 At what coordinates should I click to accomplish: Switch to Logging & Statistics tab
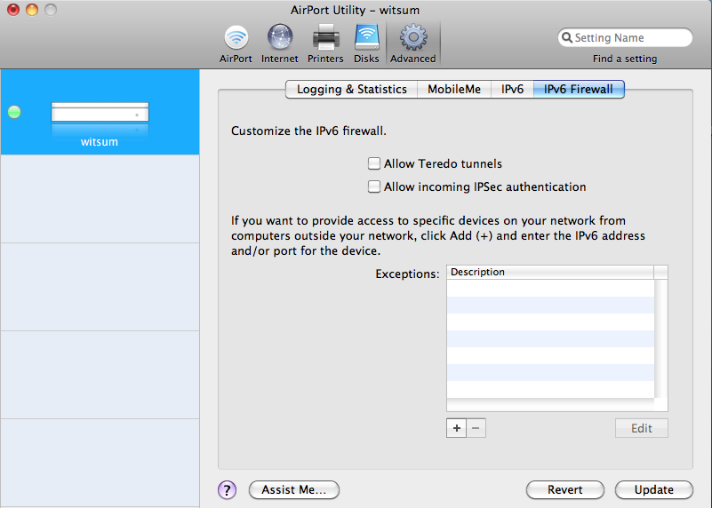tap(351, 90)
